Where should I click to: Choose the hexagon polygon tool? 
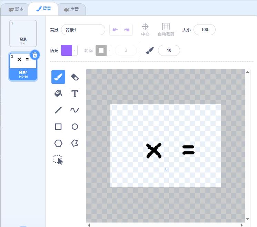click(x=58, y=143)
